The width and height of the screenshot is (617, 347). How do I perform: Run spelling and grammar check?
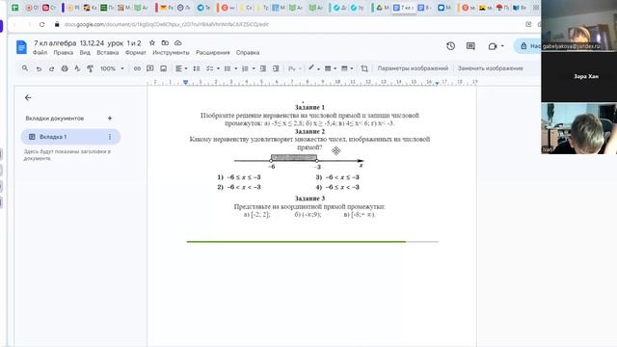tap(77, 68)
